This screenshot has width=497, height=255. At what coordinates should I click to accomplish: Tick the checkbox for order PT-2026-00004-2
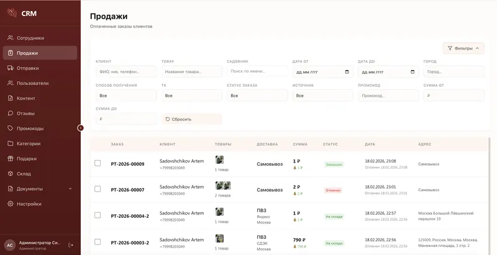tap(98, 215)
